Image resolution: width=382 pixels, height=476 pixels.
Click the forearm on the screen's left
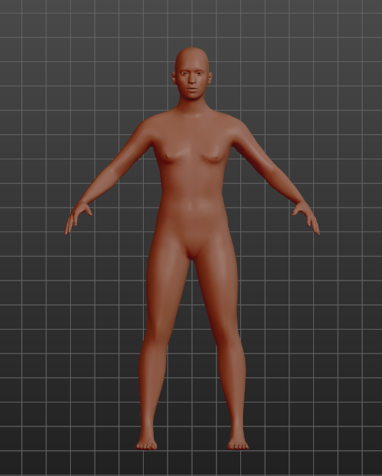tap(99, 186)
